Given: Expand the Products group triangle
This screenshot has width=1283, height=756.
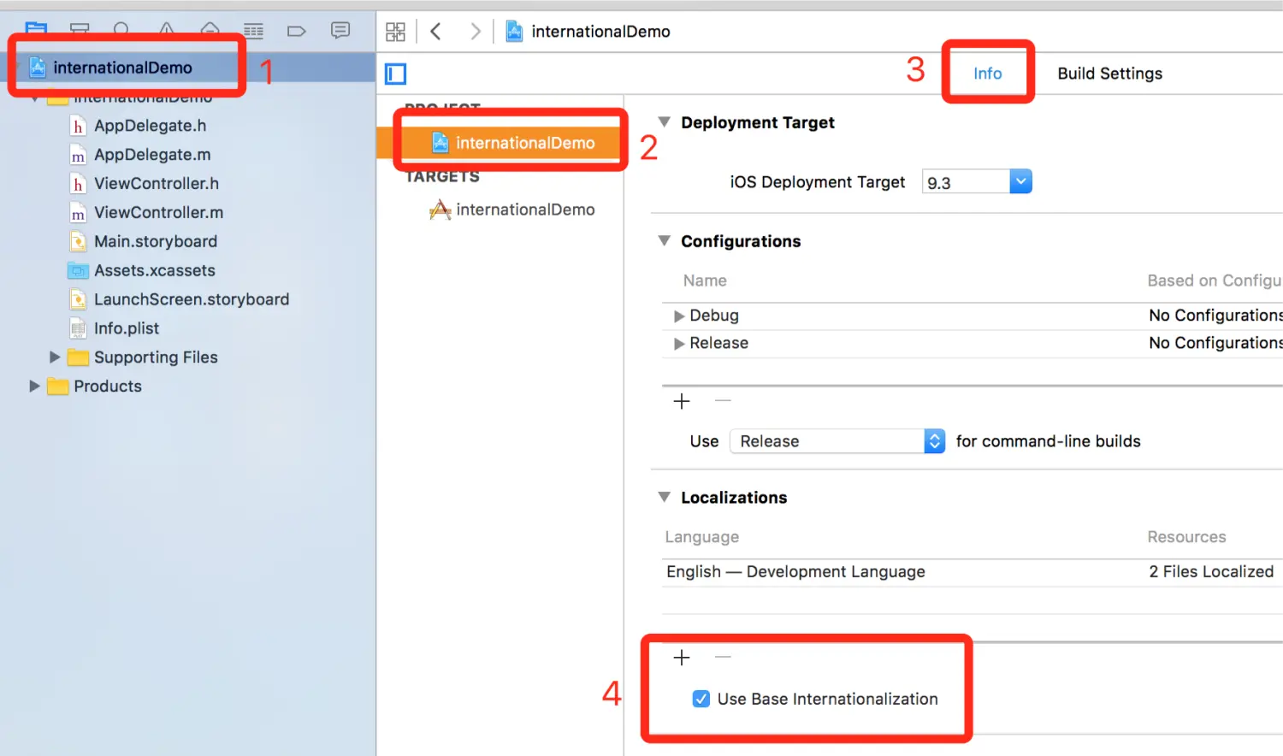Looking at the screenshot, I should click(x=34, y=387).
